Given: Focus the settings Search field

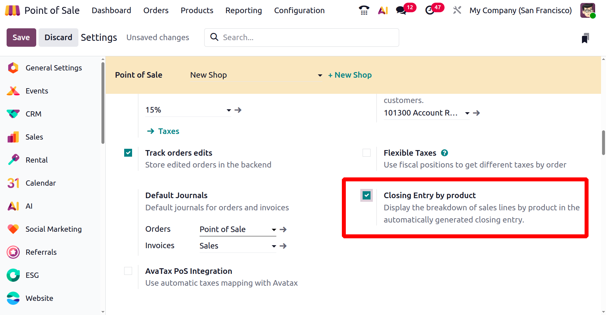Looking at the screenshot, I should pyautogui.click(x=306, y=38).
